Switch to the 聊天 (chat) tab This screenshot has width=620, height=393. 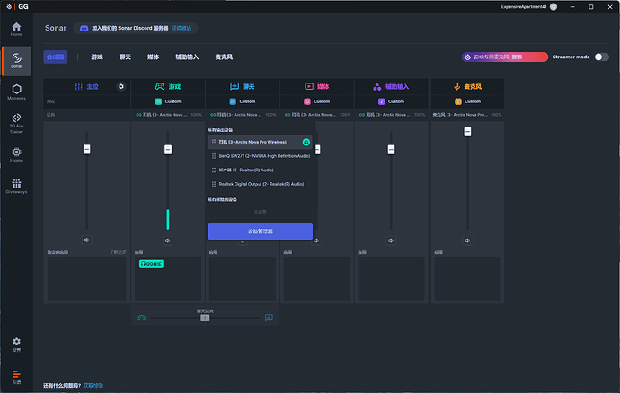point(125,57)
